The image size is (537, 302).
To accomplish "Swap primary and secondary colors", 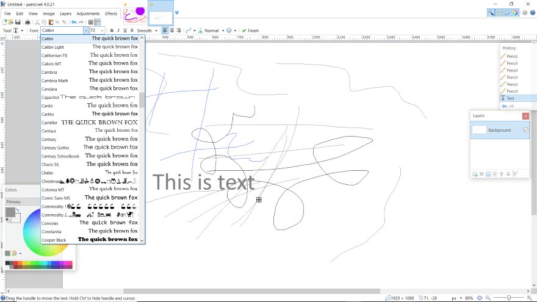I will pyautogui.click(x=18, y=210).
